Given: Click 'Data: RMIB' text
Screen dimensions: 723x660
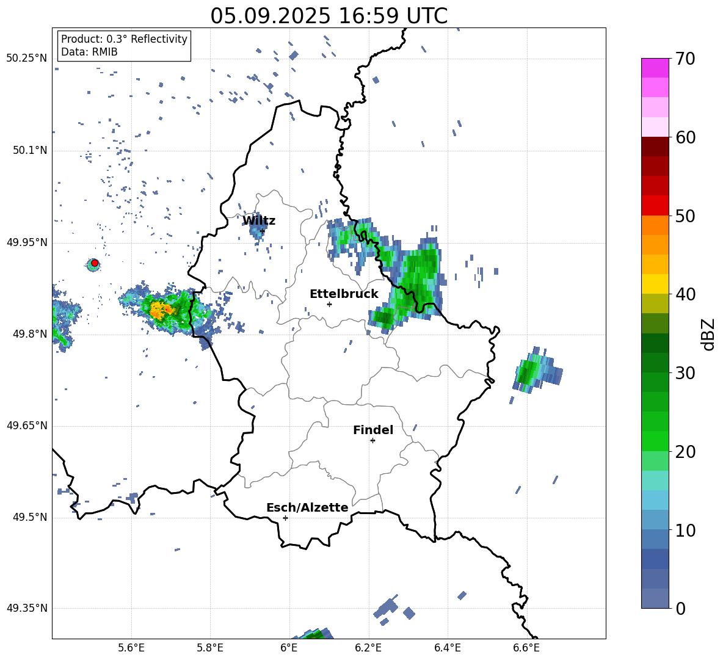Looking at the screenshot, I should pos(89,52).
